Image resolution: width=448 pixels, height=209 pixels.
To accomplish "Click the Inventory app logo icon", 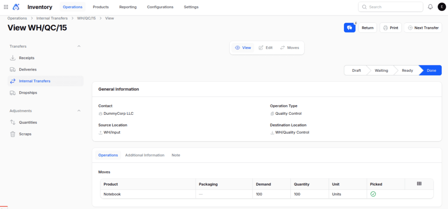I will [16, 7].
